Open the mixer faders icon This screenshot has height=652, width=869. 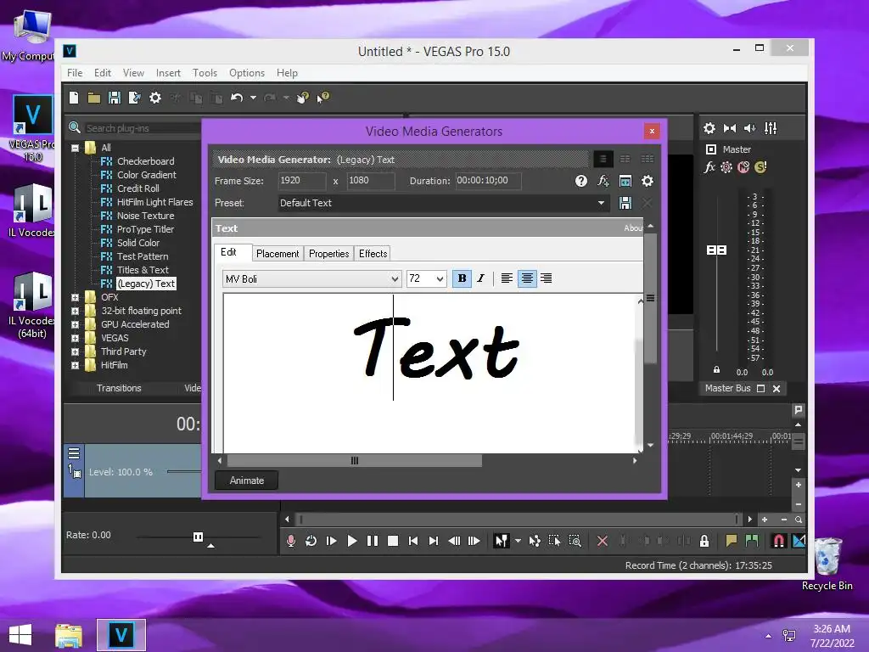(x=771, y=128)
